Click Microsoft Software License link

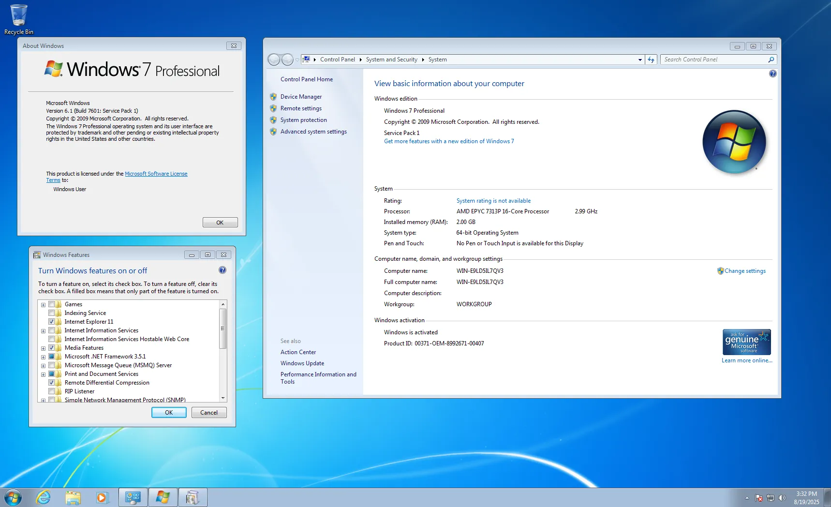156,174
